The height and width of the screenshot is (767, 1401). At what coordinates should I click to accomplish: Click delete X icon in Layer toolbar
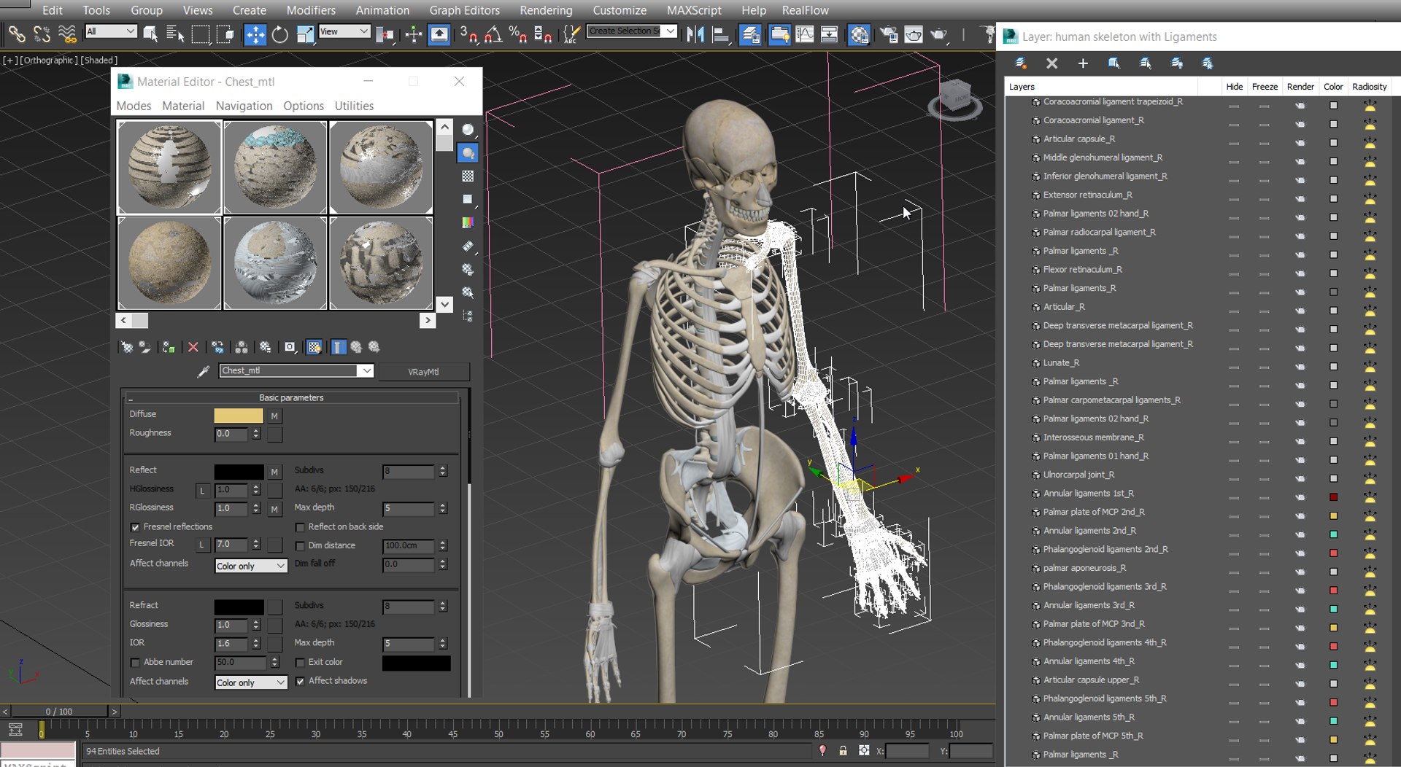1051,63
